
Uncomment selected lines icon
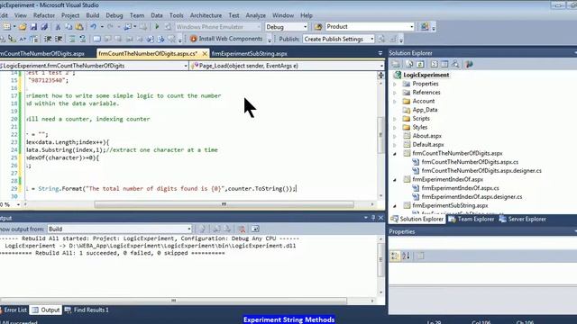pos(83,39)
